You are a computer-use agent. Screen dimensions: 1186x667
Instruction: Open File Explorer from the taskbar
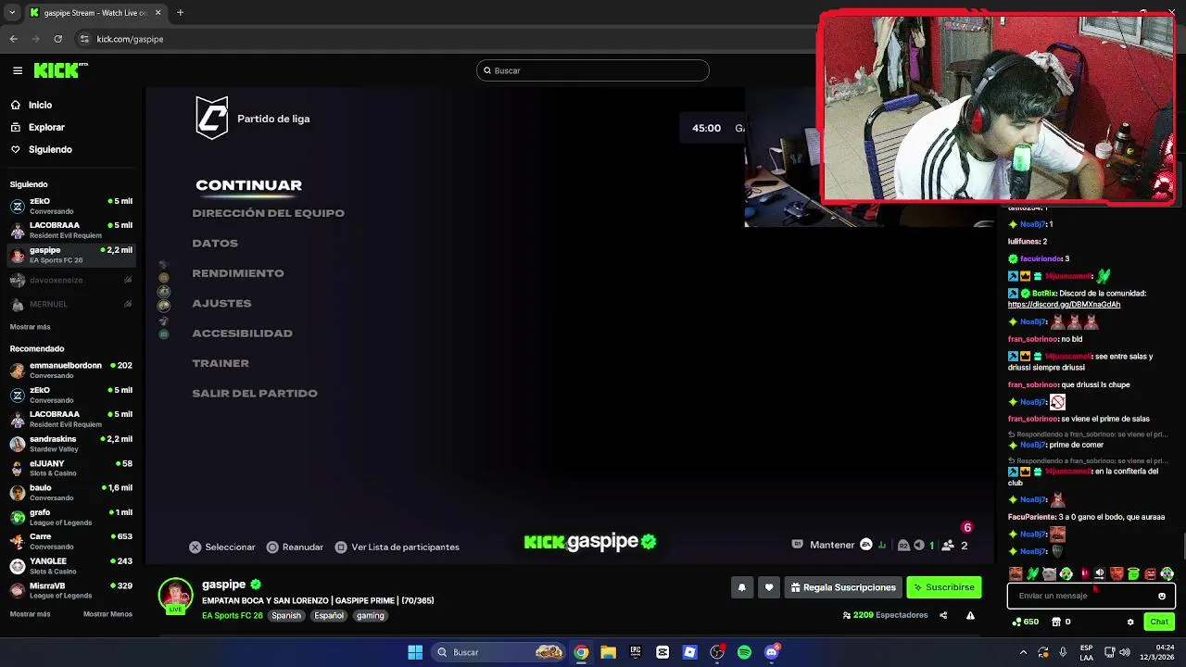coord(608,652)
